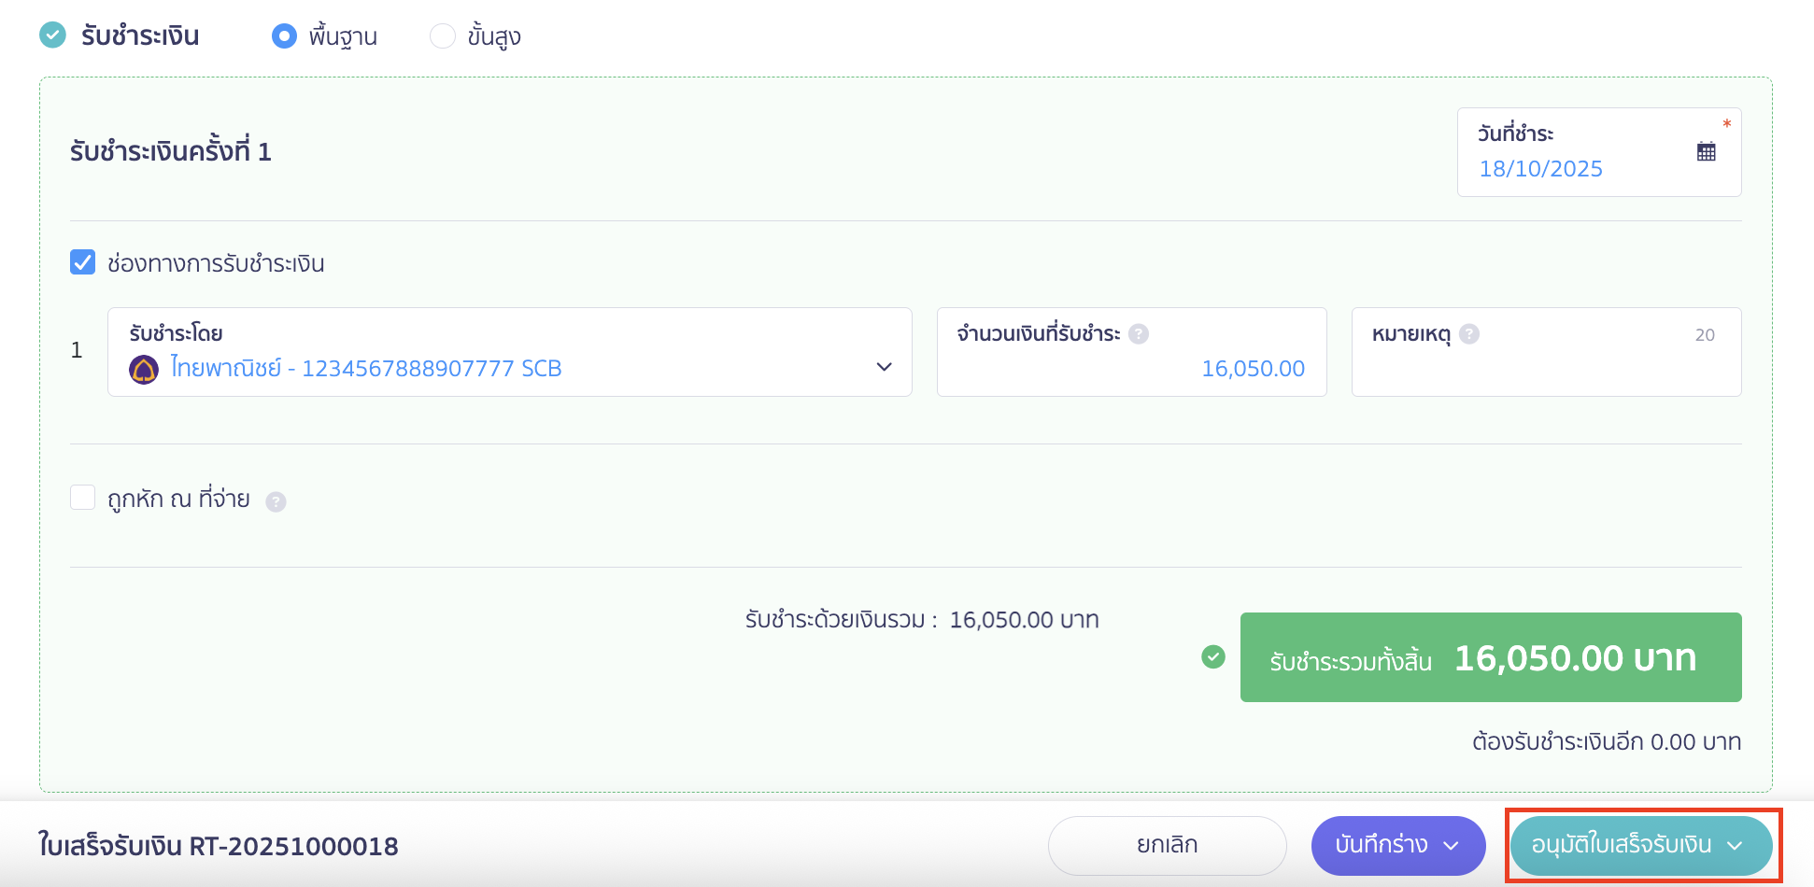Click green checkmark beside total payment
Viewport: 1814px width, 887px height.
click(x=1213, y=657)
